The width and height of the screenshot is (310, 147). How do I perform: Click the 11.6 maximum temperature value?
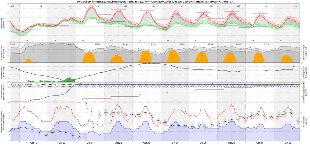click(69, 6)
